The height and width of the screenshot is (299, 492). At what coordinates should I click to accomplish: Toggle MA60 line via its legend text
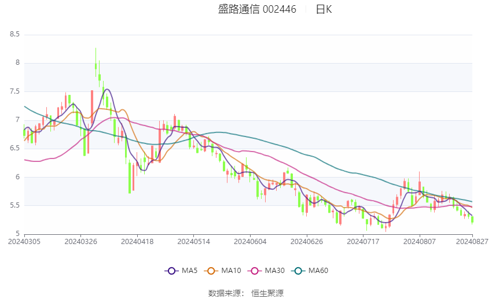[x=318, y=270]
